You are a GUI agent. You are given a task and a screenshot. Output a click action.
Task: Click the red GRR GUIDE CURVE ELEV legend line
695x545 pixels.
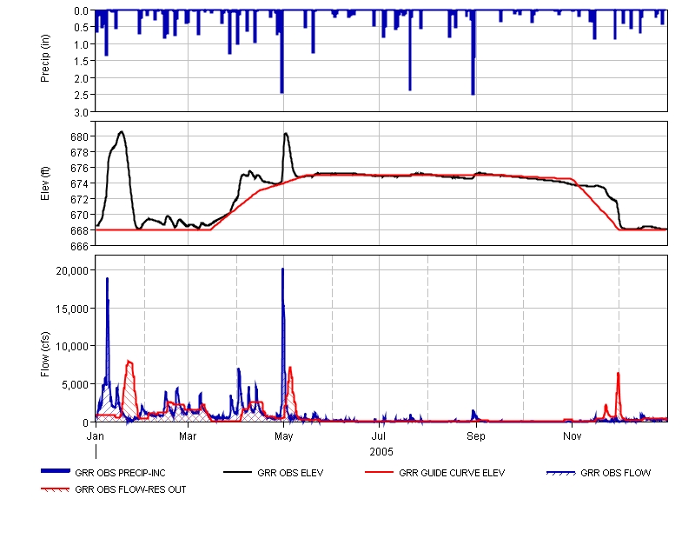click(381, 472)
